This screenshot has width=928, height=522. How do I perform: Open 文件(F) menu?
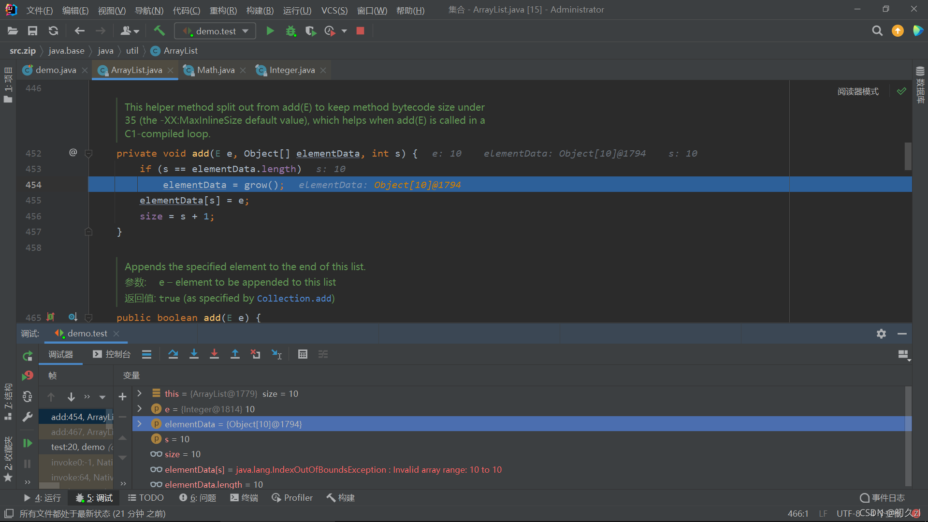pos(40,10)
